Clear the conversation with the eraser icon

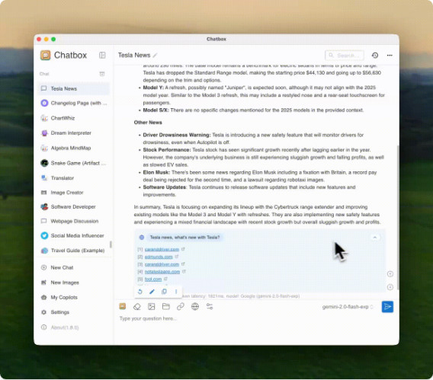tap(137, 306)
